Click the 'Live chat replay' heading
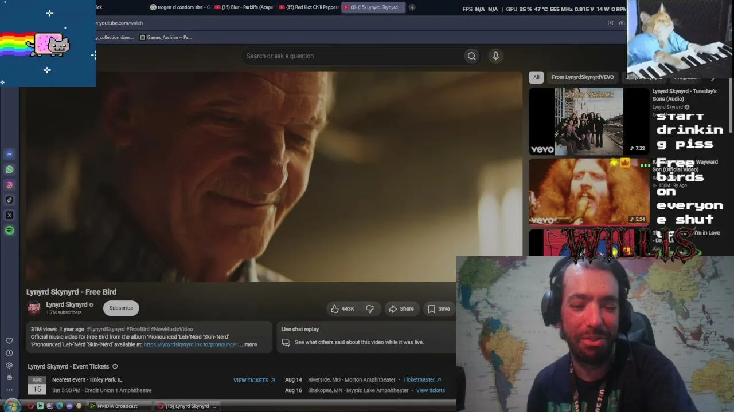The width and height of the screenshot is (734, 412). (x=300, y=329)
